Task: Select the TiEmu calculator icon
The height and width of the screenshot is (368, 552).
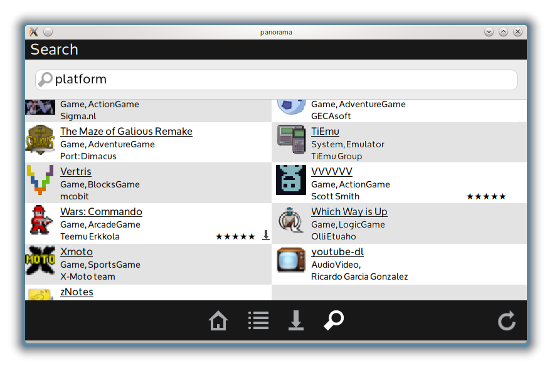Action: pos(291,140)
